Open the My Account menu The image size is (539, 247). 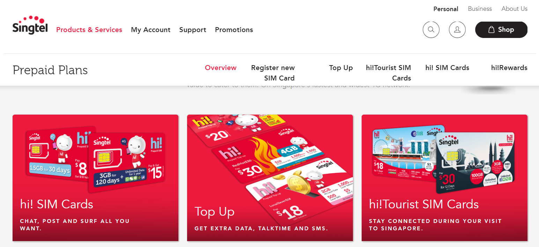[x=151, y=30]
